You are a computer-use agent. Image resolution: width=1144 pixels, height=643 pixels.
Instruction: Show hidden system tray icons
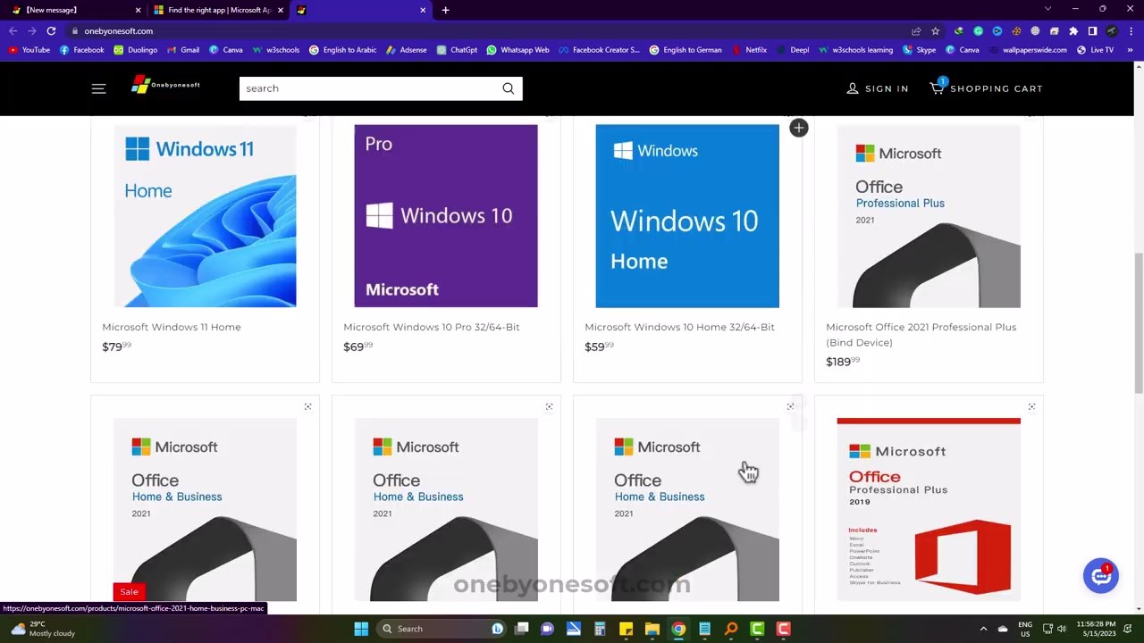point(983,629)
